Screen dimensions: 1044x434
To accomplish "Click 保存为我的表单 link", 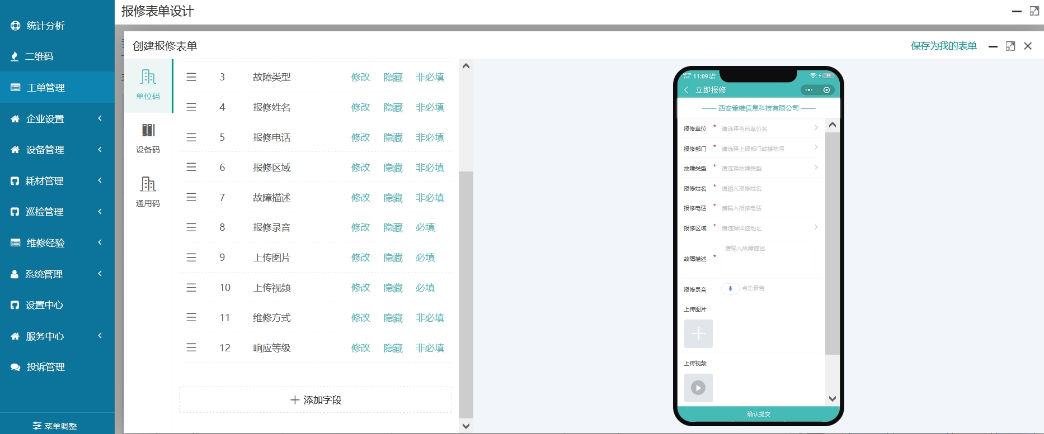I will (943, 46).
